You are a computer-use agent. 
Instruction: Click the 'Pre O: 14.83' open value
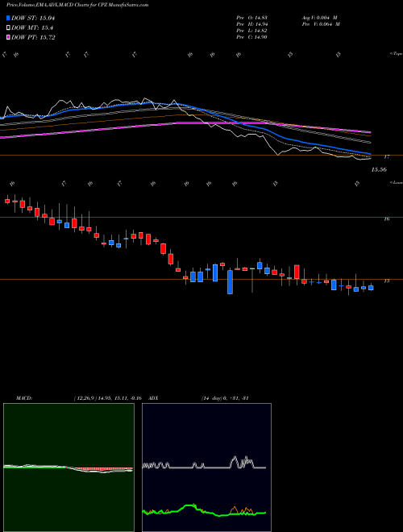click(x=252, y=18)
